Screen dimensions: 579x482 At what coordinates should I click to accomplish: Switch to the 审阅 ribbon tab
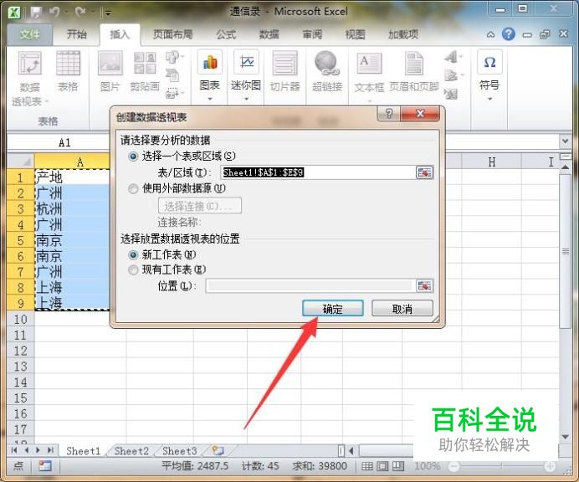pyautogui.click(x=312, y=34)
